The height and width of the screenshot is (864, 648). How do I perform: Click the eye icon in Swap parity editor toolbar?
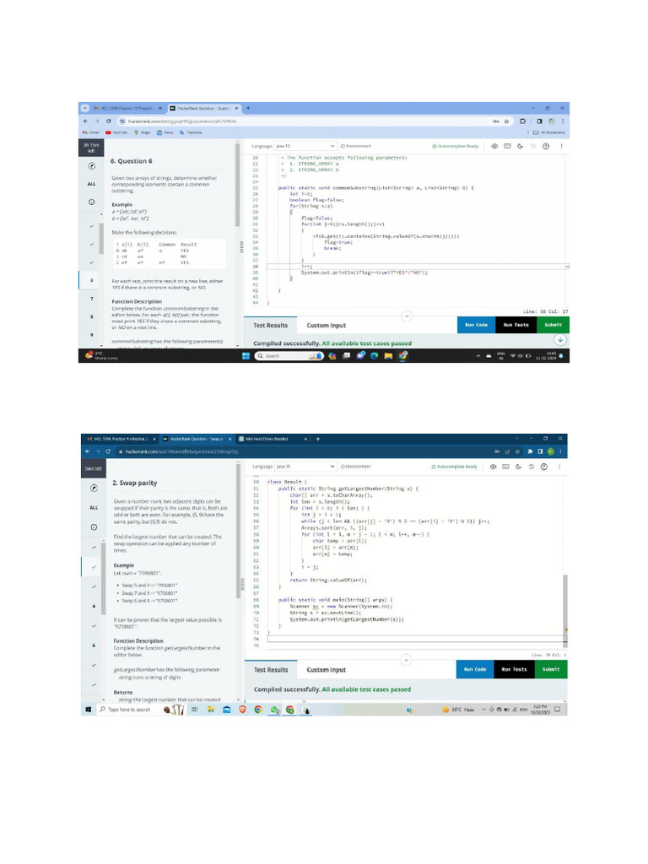pyautogui.click(x=493, y=467)
